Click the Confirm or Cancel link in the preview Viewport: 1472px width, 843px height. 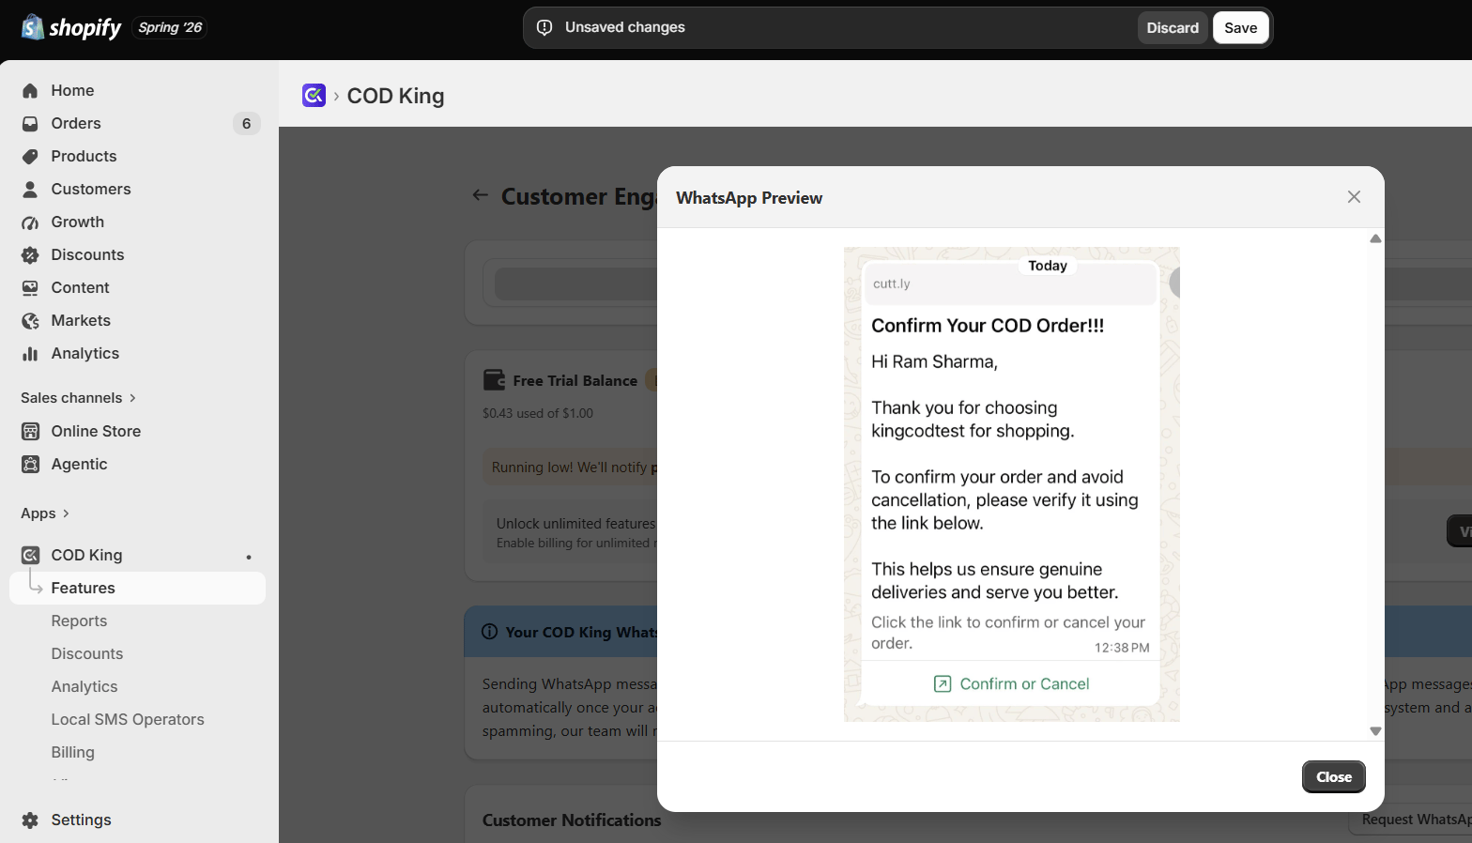tap(1011, 684)
